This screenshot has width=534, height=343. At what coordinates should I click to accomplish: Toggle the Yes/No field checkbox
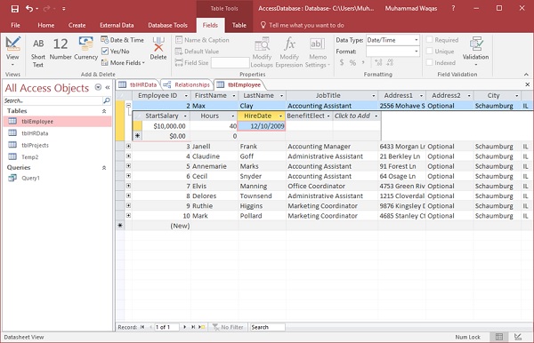tap(105, 52)
